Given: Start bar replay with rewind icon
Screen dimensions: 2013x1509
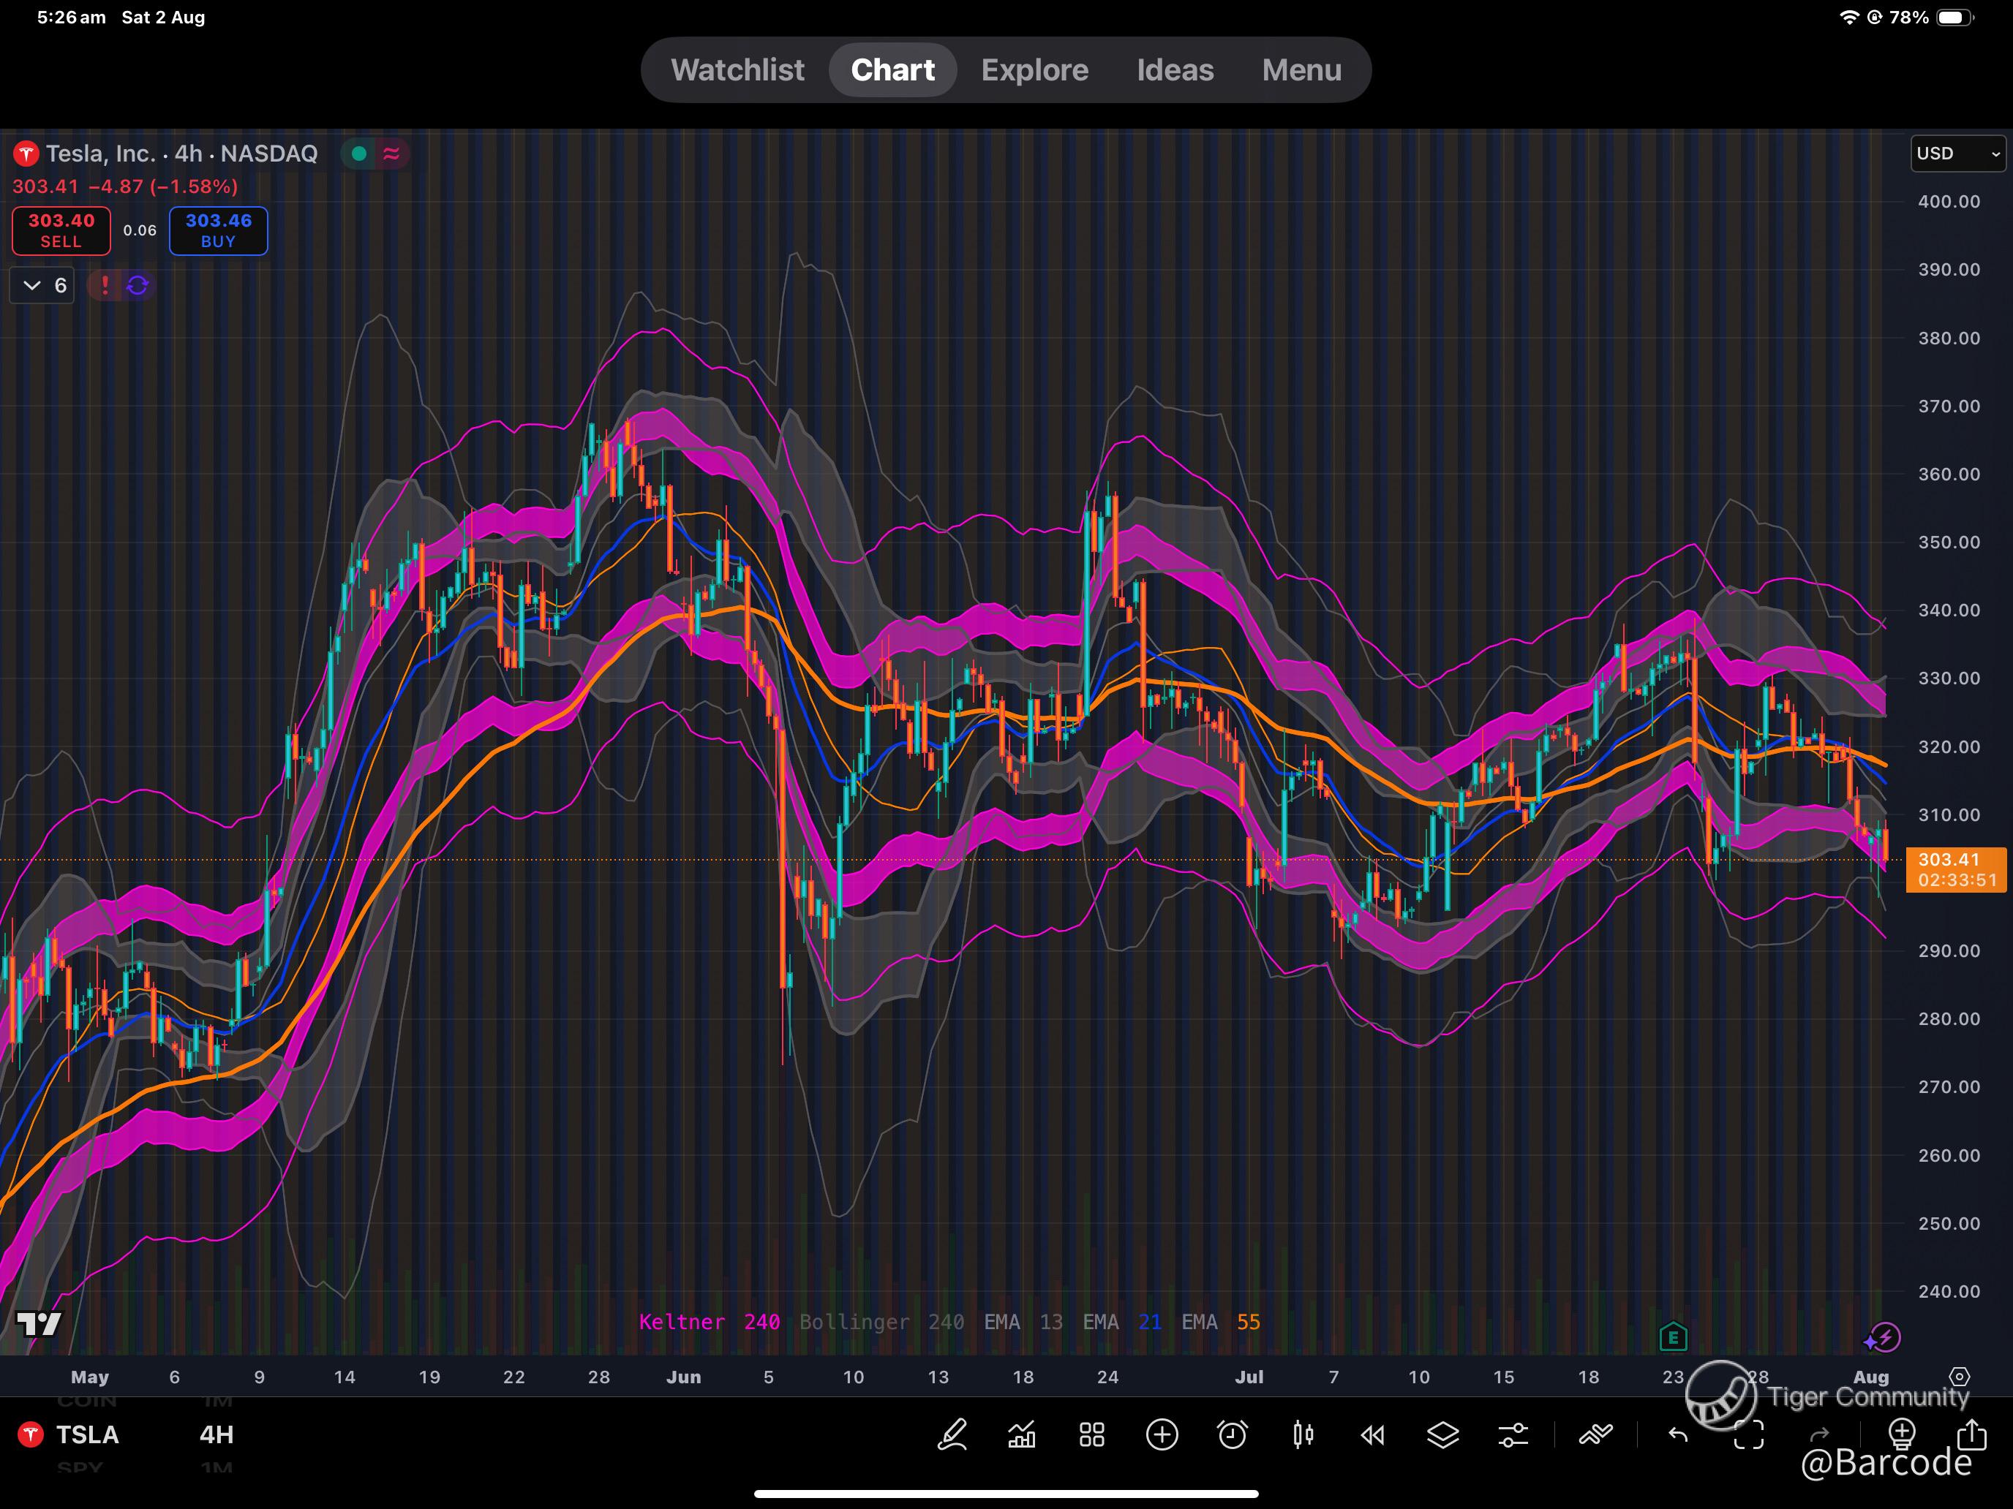Looking at the screenshot, I should tap(1372, 1435).
